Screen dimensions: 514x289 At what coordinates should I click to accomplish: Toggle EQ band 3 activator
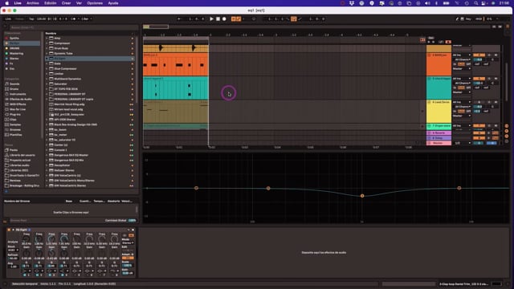pos(50,275)
